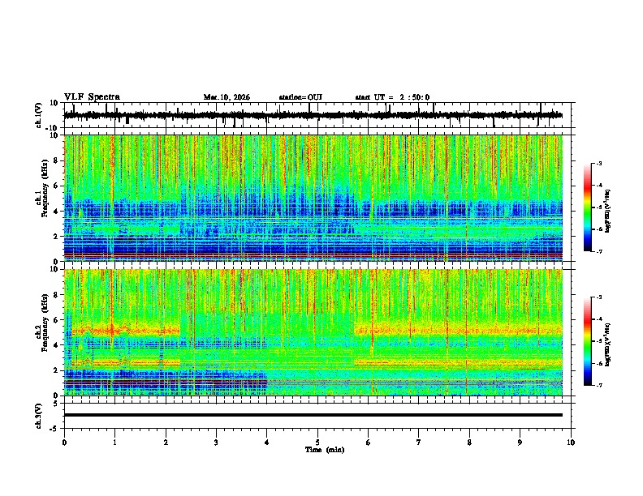The width and height of the screenshot is (643, 496).
Task: Click ch.1 color bar "log(PSD)" label
Action: coord(607,211)
